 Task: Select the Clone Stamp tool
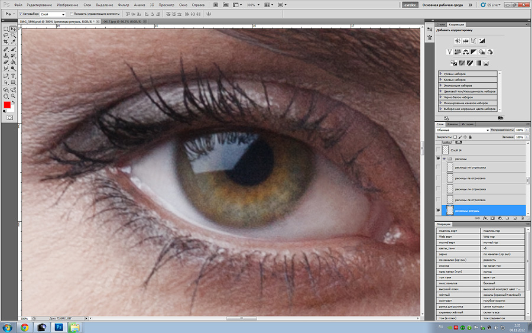[x=6, y=56]
